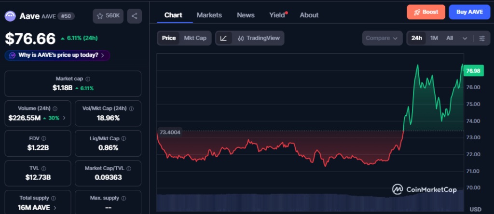This screenshot has width=494, height=214.
Task: Click the 18.96% Vol/Mkt Cap value
Action: coord(108,118)
